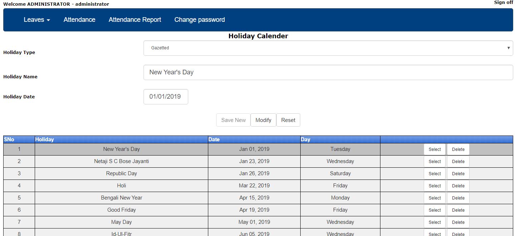
Task: Select the May Day holiday row
Action: (434, 222)
